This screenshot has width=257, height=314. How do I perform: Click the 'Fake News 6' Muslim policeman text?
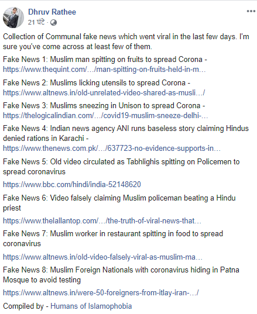point(119,203)
